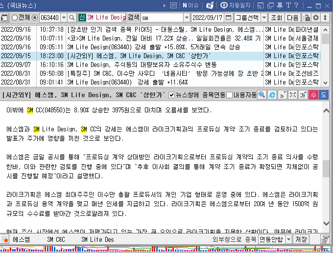The height and width of the screenshot is (253, 333).
Task: Open news '[장초반 인기 검색 종목 PICK5]' row
Action: click(x=160, y=29)
